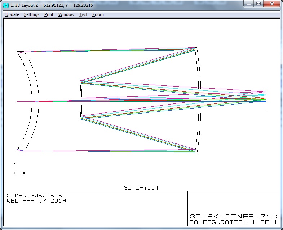
Task: Click the Zemax window icon in title bar
Action: click(x=6, y=5)
